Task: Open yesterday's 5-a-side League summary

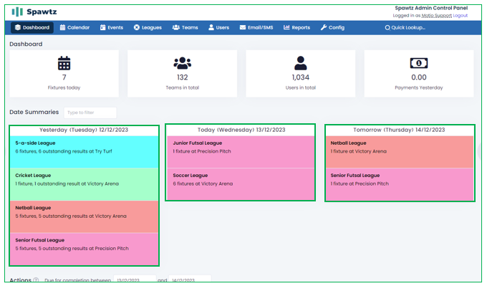Action: coord(84,152)
